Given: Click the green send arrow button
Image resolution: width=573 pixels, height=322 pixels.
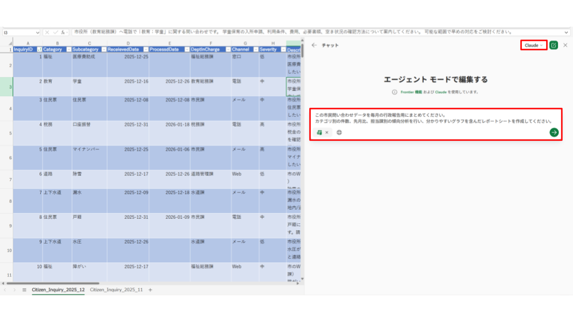Looking at the screenshot, I should point(553,132).
